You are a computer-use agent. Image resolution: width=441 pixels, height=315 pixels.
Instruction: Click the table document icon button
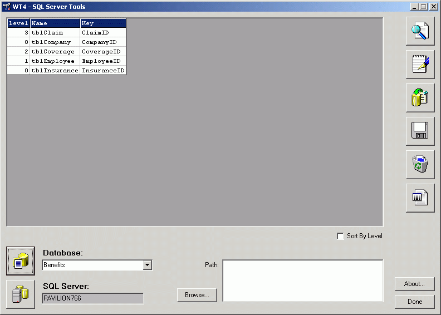pyautogui.click(x=420, y=198)
